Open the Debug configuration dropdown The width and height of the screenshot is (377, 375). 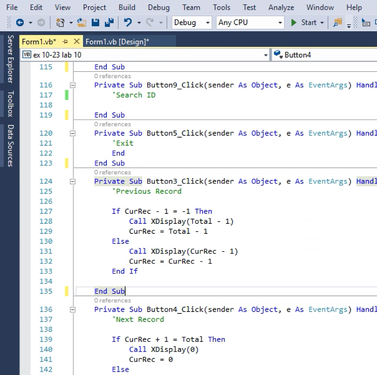click(x=192, y=23)
